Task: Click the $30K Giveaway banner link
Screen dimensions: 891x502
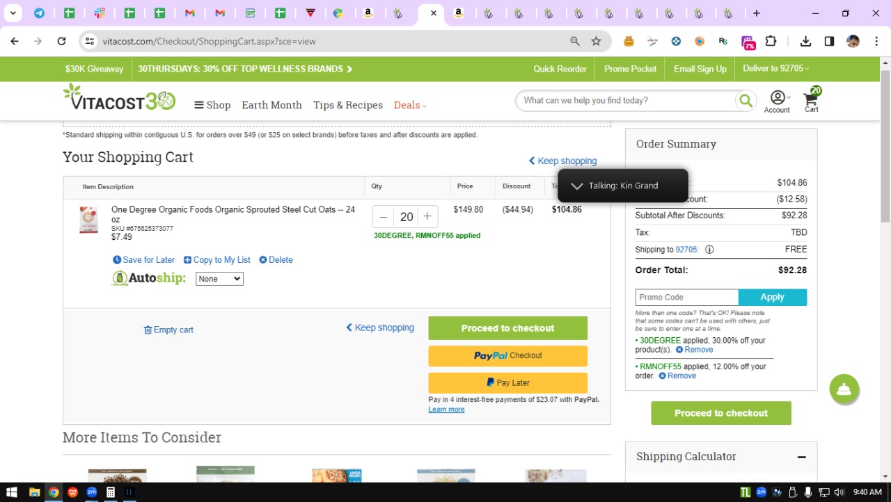Action: click(x=94, y=69)
